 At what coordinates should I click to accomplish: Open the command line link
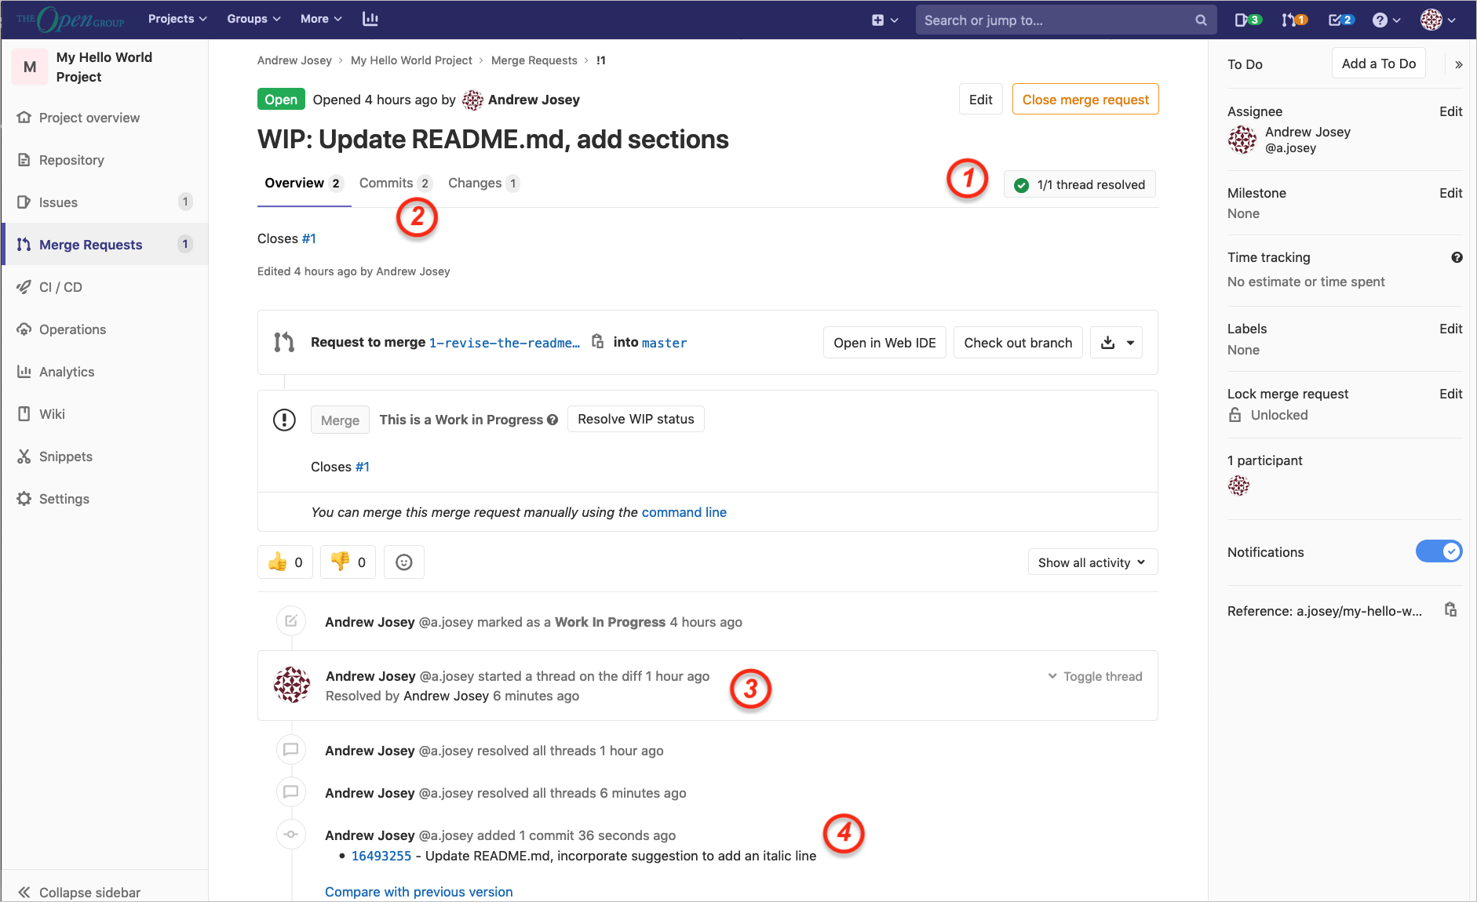[684, 512]
